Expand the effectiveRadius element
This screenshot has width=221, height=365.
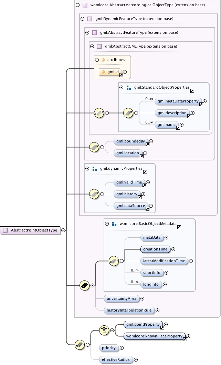[x=136, y=359]
